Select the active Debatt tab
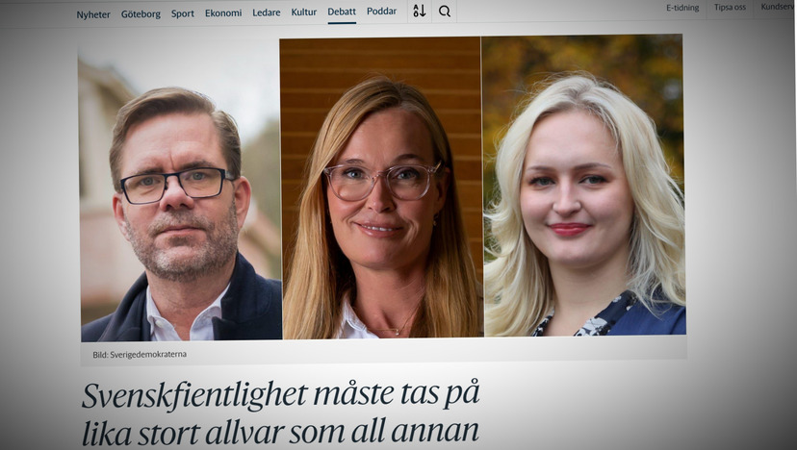Viewport: 797px width, 450px height. point(342,12)
